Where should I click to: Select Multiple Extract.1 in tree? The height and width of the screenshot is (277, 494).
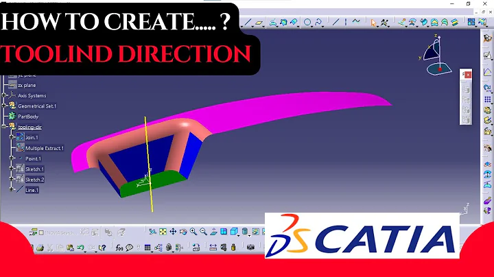(45, 148)
